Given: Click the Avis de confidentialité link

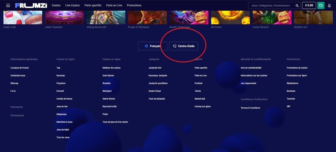Looking at the screenshot, I should pos(251,68).
